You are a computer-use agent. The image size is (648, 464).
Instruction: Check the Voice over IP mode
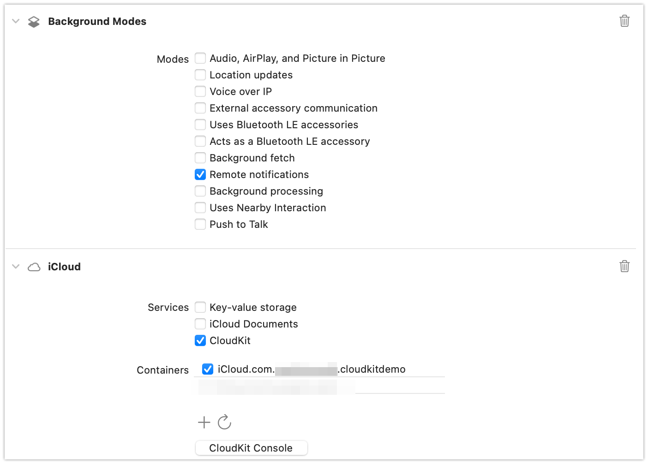pyautogui.click(x=200, y=91)
